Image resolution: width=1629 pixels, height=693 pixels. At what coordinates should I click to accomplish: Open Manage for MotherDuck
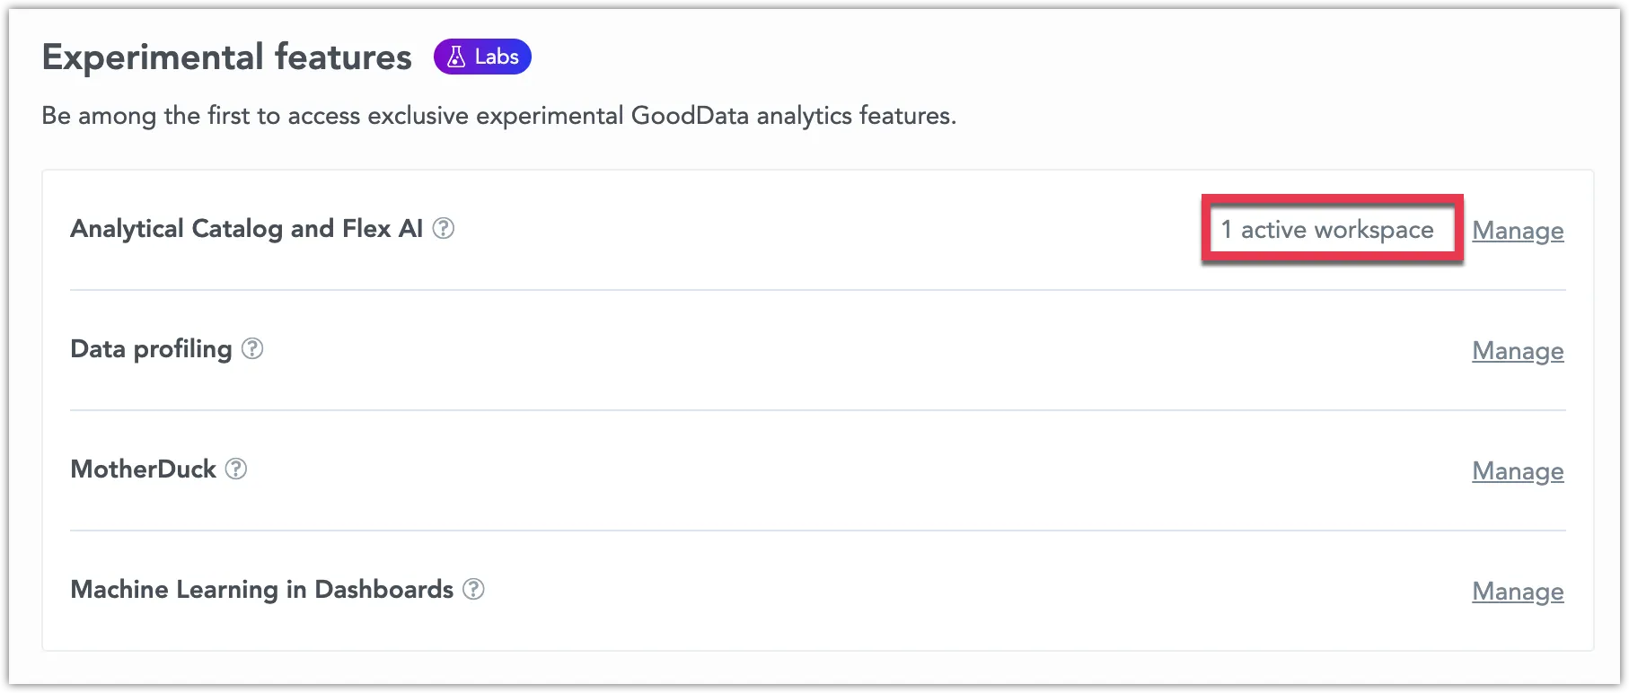[x=1518, y=470]
